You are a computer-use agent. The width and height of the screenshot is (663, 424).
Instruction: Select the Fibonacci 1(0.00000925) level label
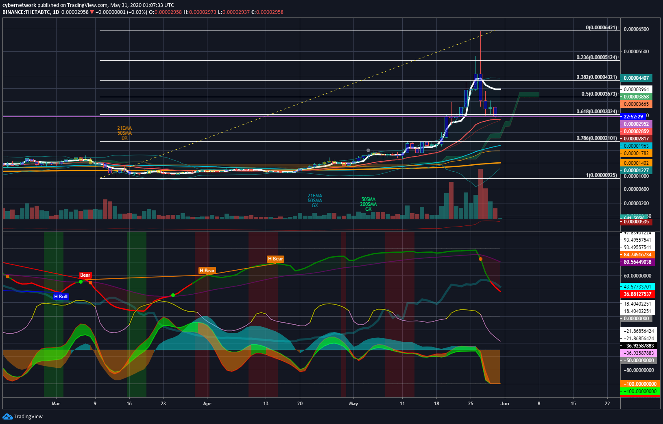click(x=601, y=175)
